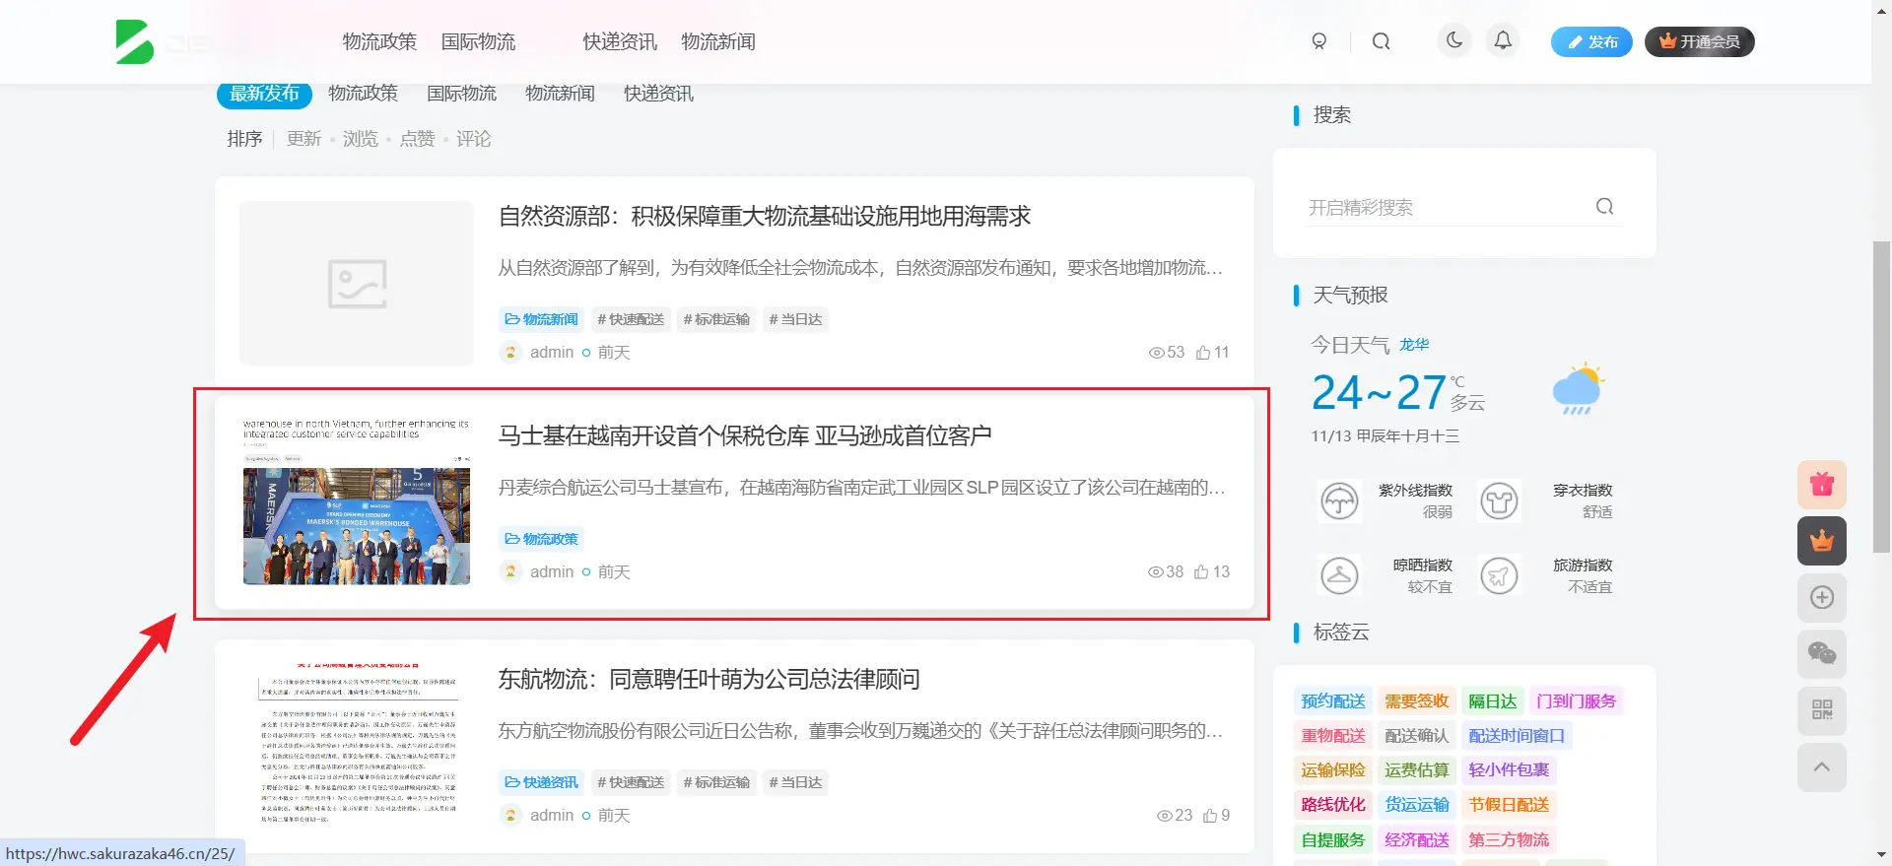
Task: Open the WeChat floating sidebar icon
Action: point(1821,653)
